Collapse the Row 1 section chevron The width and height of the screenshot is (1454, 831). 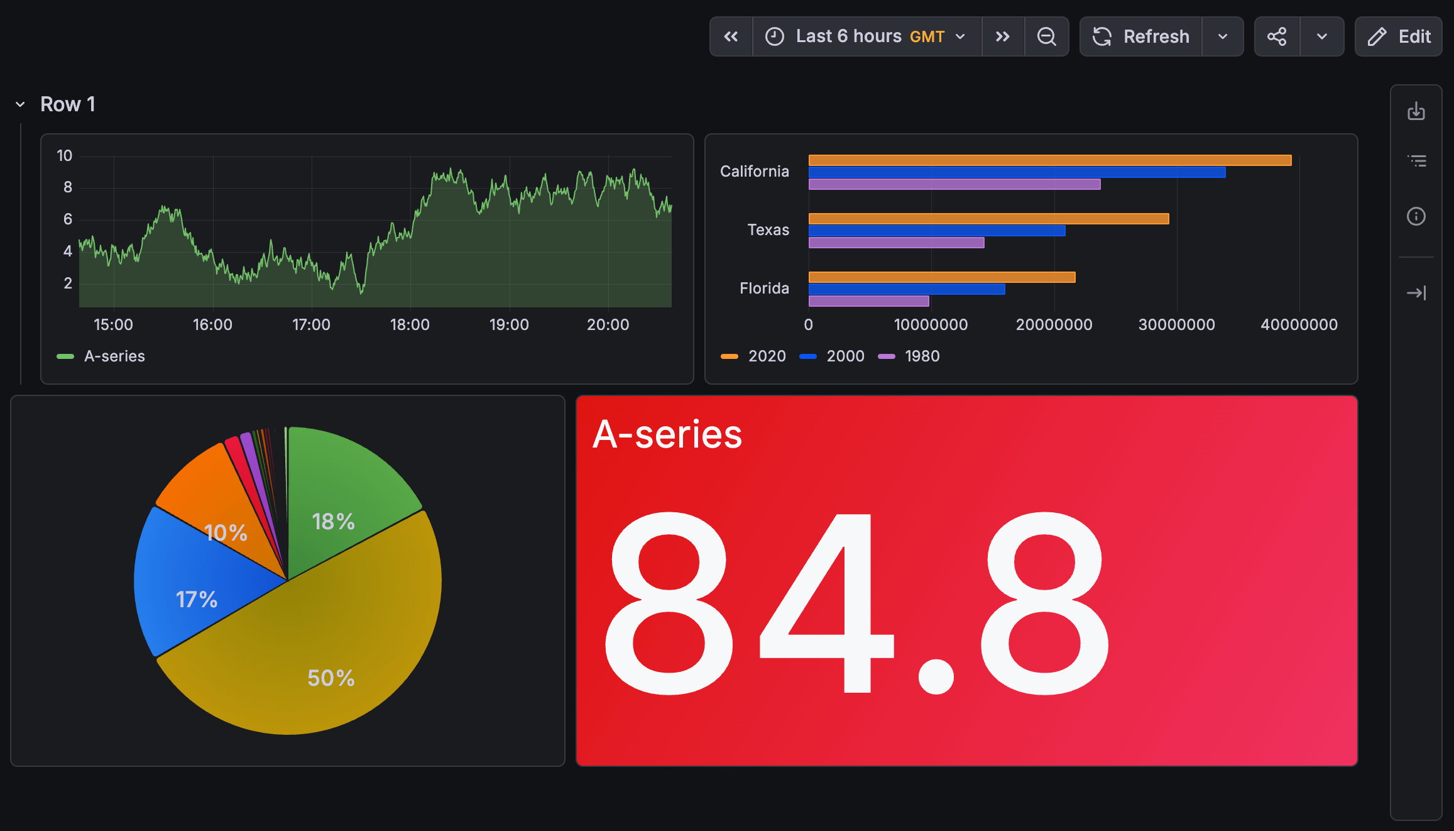(x=20, y=104)
